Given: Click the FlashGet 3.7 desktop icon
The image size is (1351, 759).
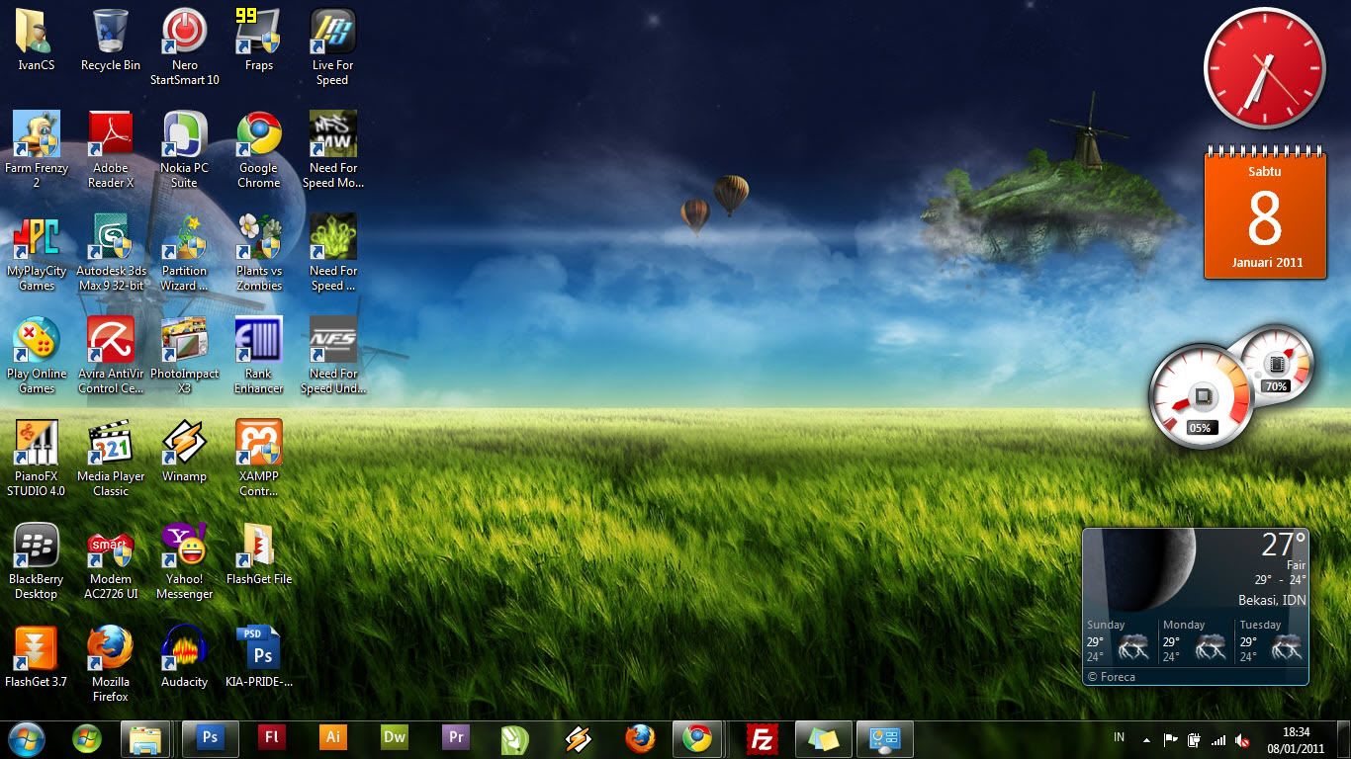Looking at the screenshot, I should [x=37, y=656].
